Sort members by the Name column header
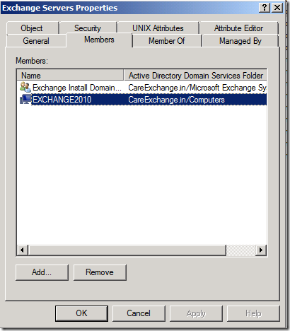This screenshot has width=290, height=331. [x=70, y=76]
